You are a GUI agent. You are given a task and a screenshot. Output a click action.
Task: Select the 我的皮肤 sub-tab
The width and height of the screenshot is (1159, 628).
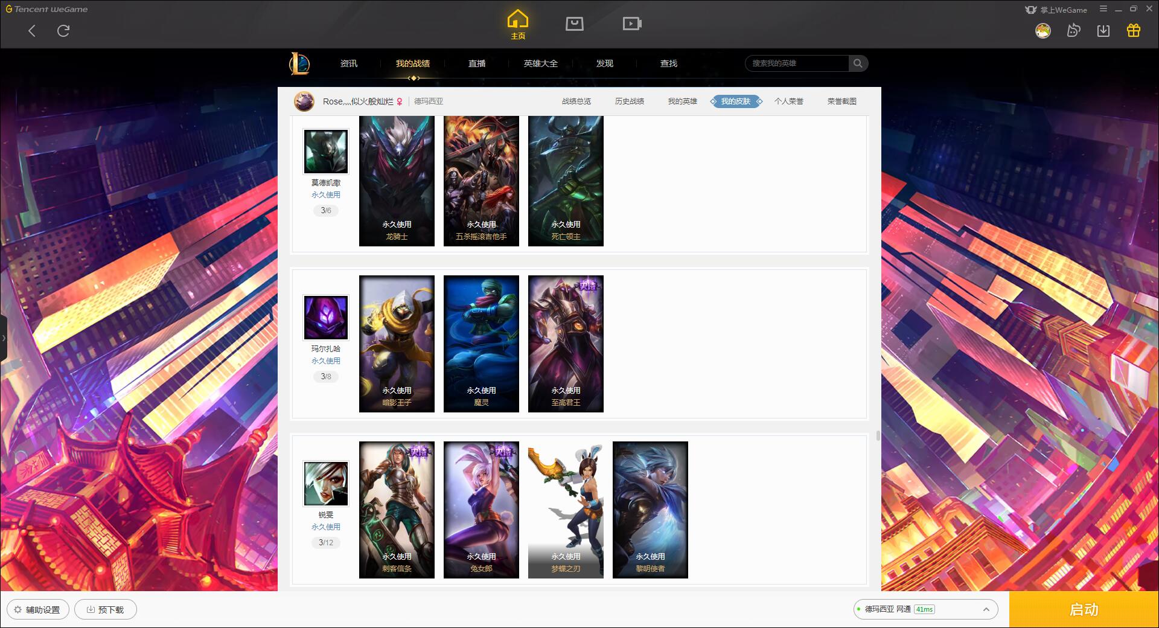736,101
